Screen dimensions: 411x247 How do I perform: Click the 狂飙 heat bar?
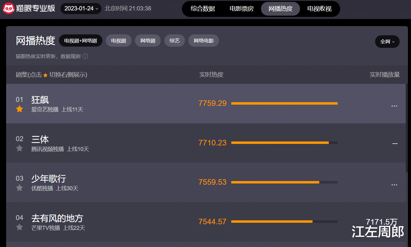coord(284,103)
